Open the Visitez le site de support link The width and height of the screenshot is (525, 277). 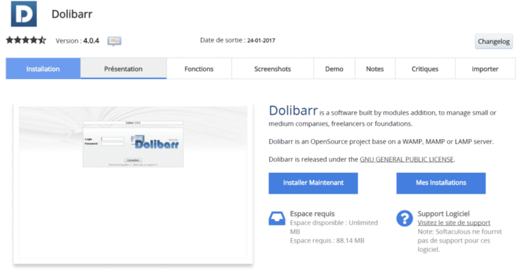coord(454,222)
